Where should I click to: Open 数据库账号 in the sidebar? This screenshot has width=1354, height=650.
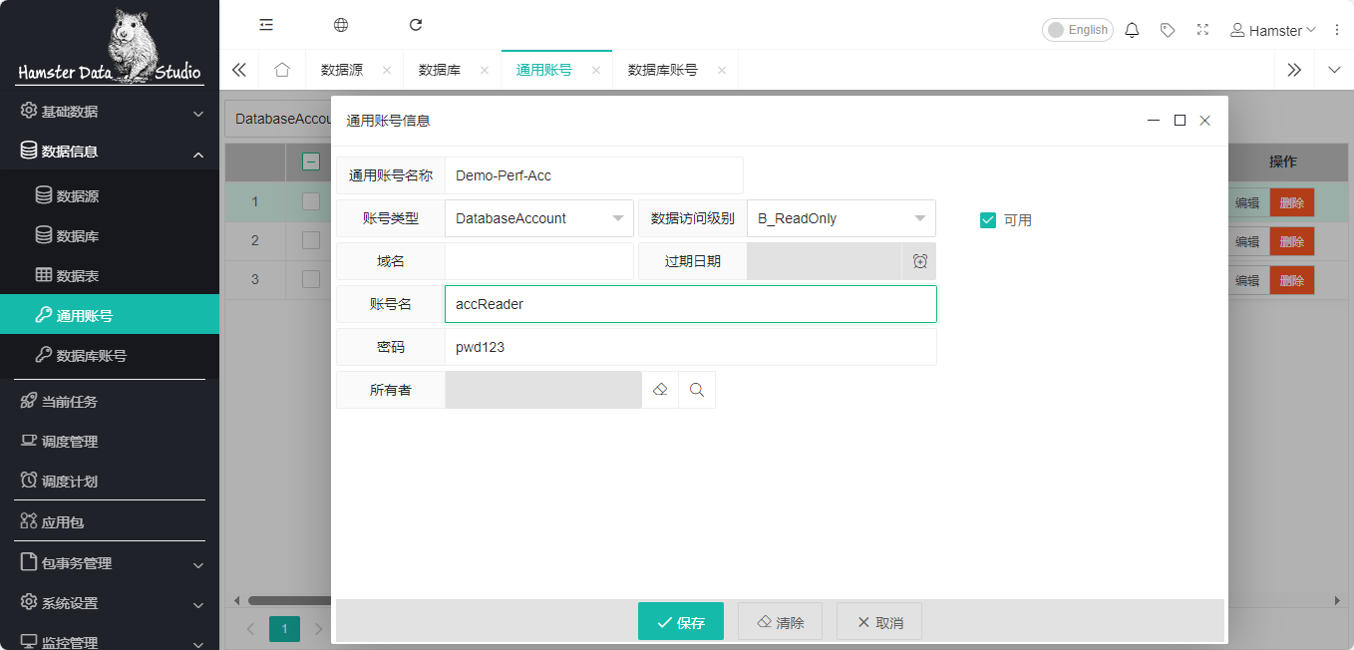(x=110, y=356)
